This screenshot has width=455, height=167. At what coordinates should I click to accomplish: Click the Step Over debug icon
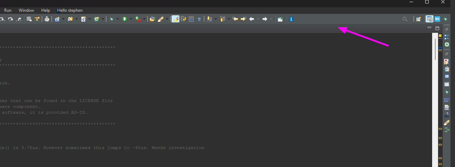[x=11, y=19]
